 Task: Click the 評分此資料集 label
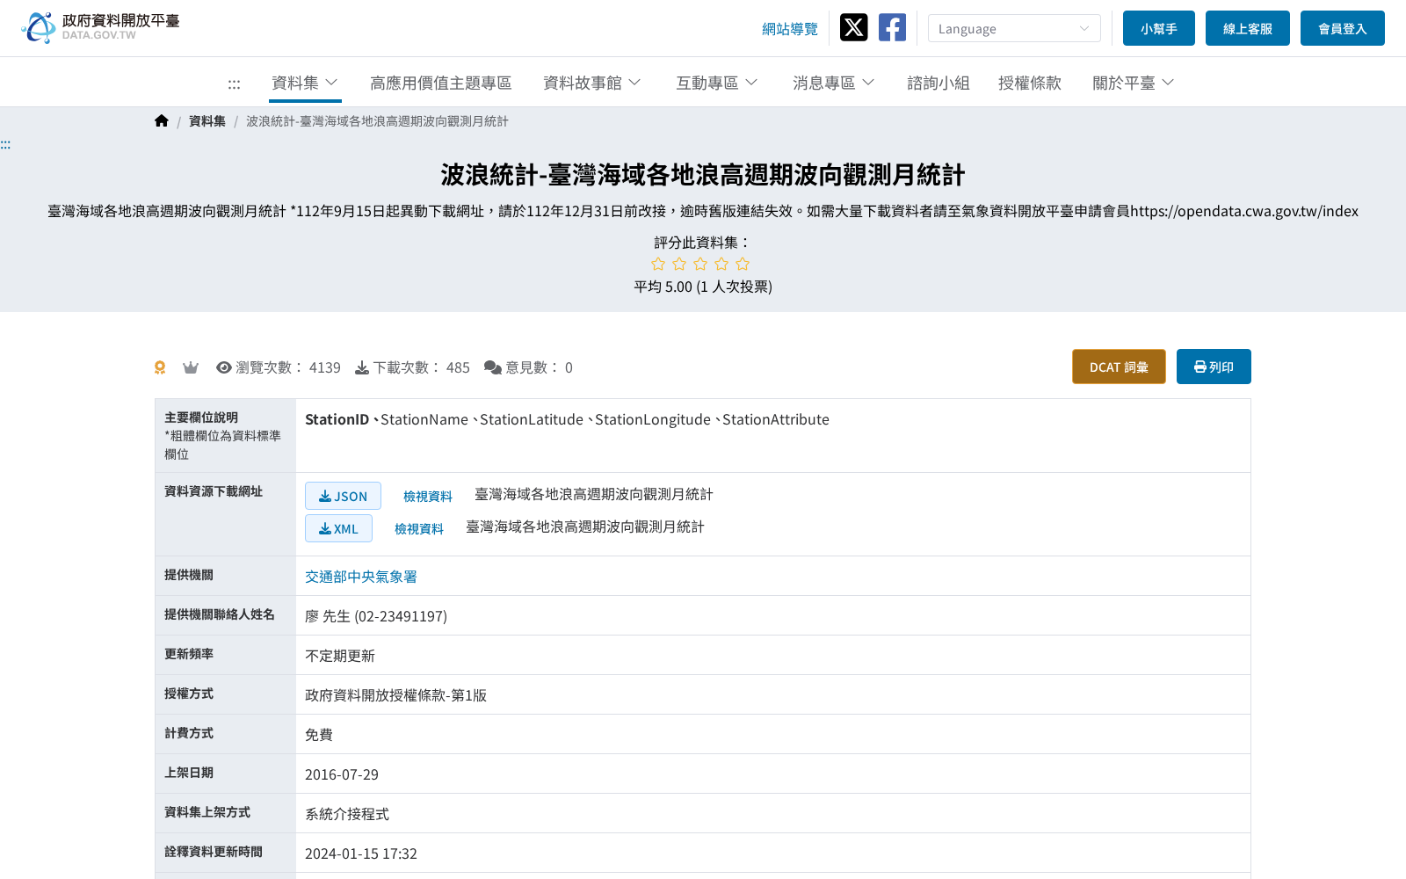(703, 243)
